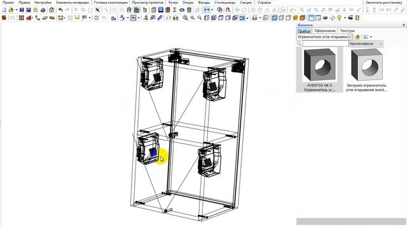This screenshot has width=407, height=229.
Task: Open the Секции menu
Action: pyautogui.click(x=245, y=3)
